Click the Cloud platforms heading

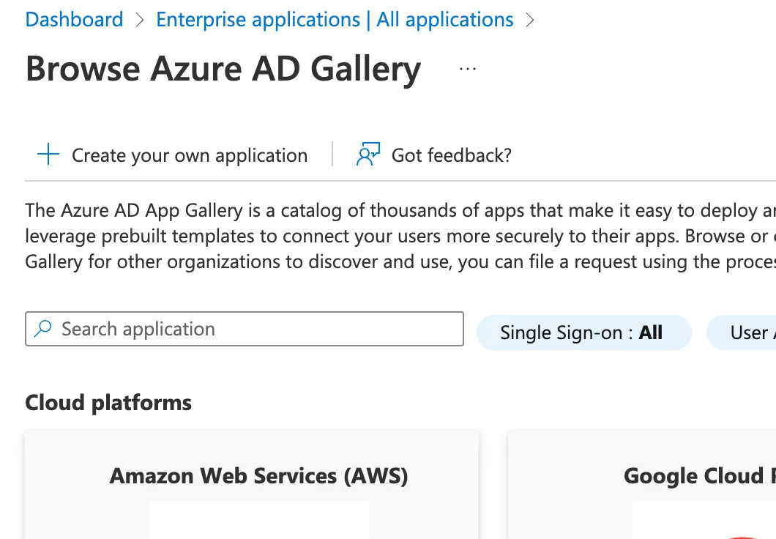point(108,403)
